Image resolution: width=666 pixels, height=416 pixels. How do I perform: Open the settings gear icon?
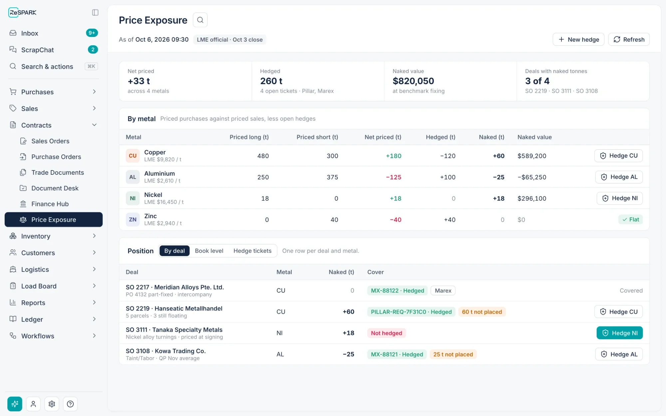[x=52, y=404]
